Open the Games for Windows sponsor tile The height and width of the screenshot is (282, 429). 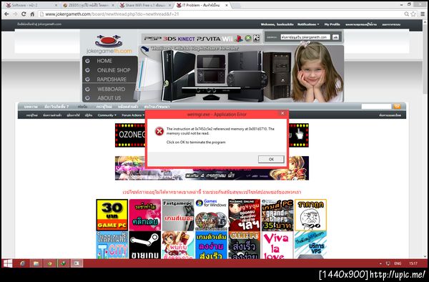[211, 215]
